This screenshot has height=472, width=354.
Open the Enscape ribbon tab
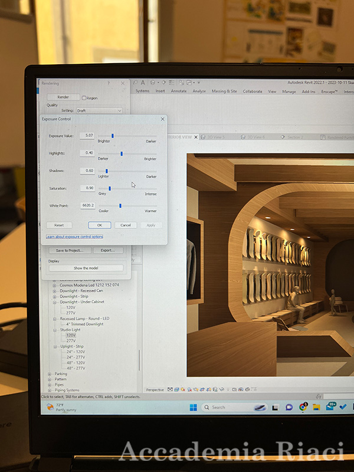click(x=329, y=92)
